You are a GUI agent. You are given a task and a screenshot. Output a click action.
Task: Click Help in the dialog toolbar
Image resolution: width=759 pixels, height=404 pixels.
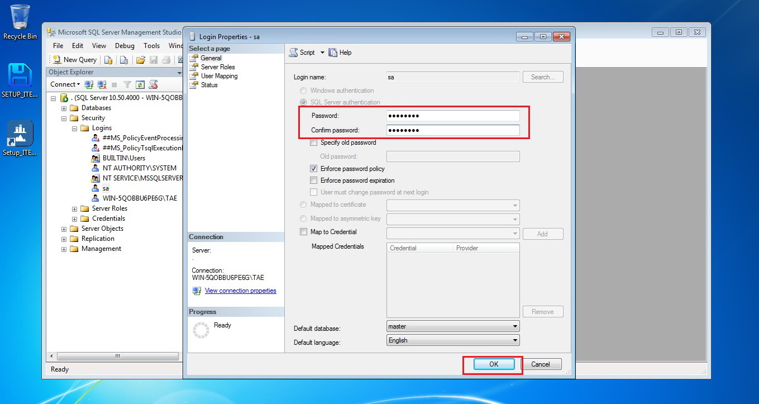click(x=340, y=53)
